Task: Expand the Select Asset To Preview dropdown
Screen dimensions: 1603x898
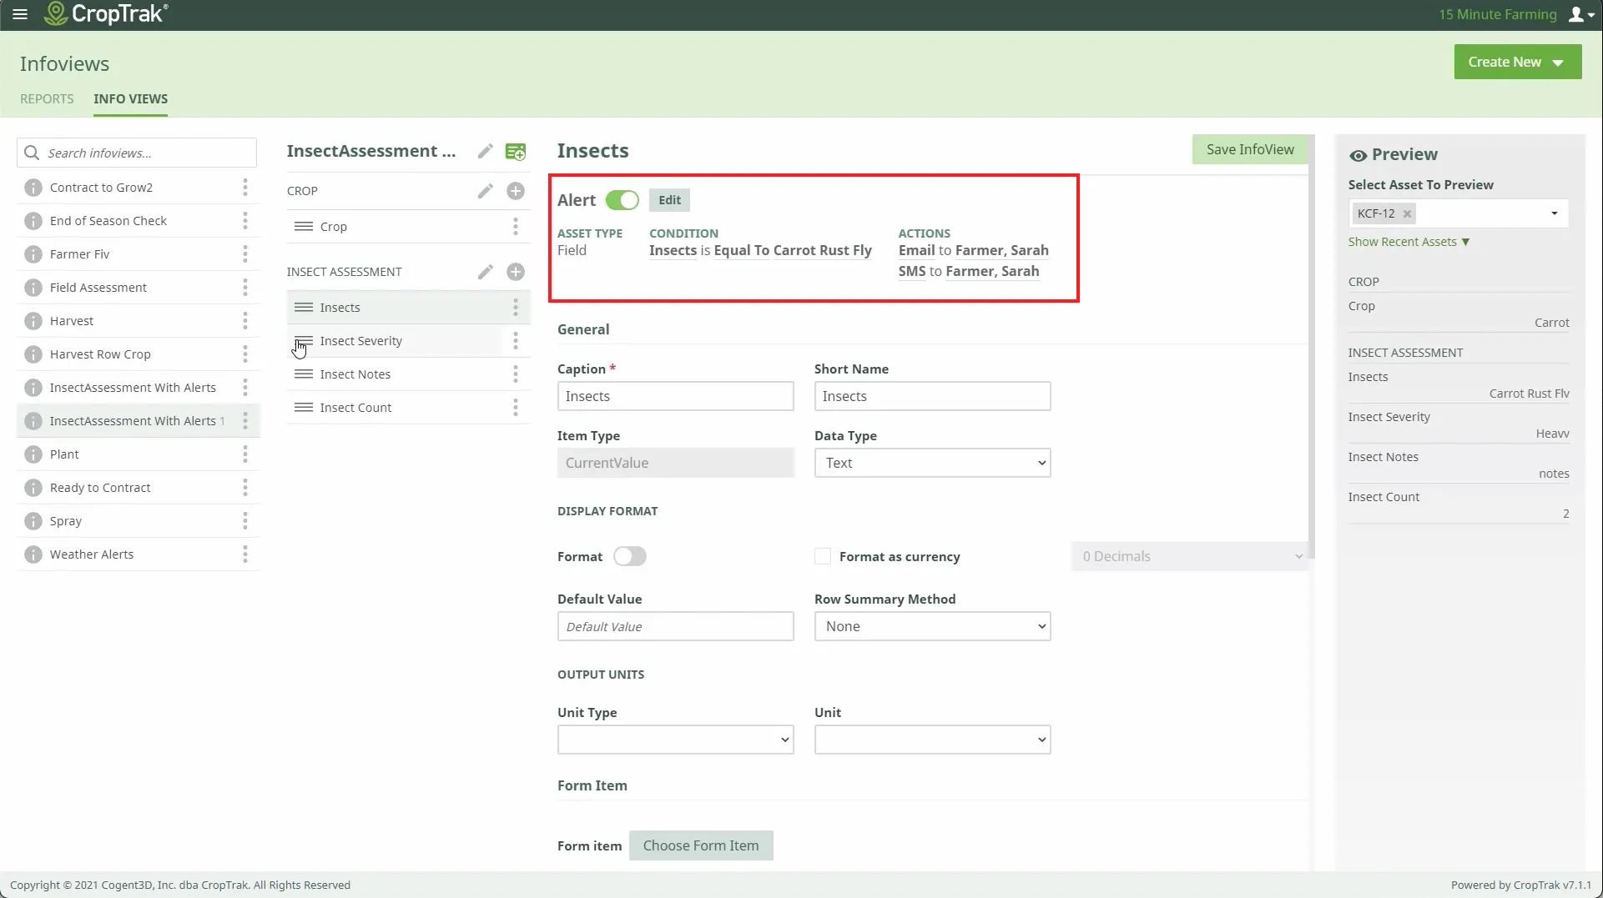Action: (x=1554, y=213)
